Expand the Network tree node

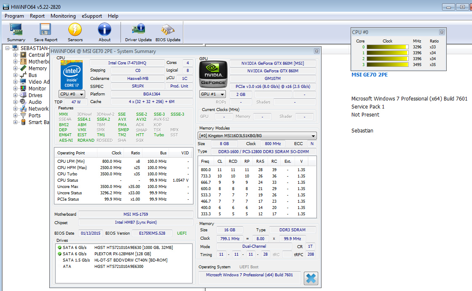(15, 109)
